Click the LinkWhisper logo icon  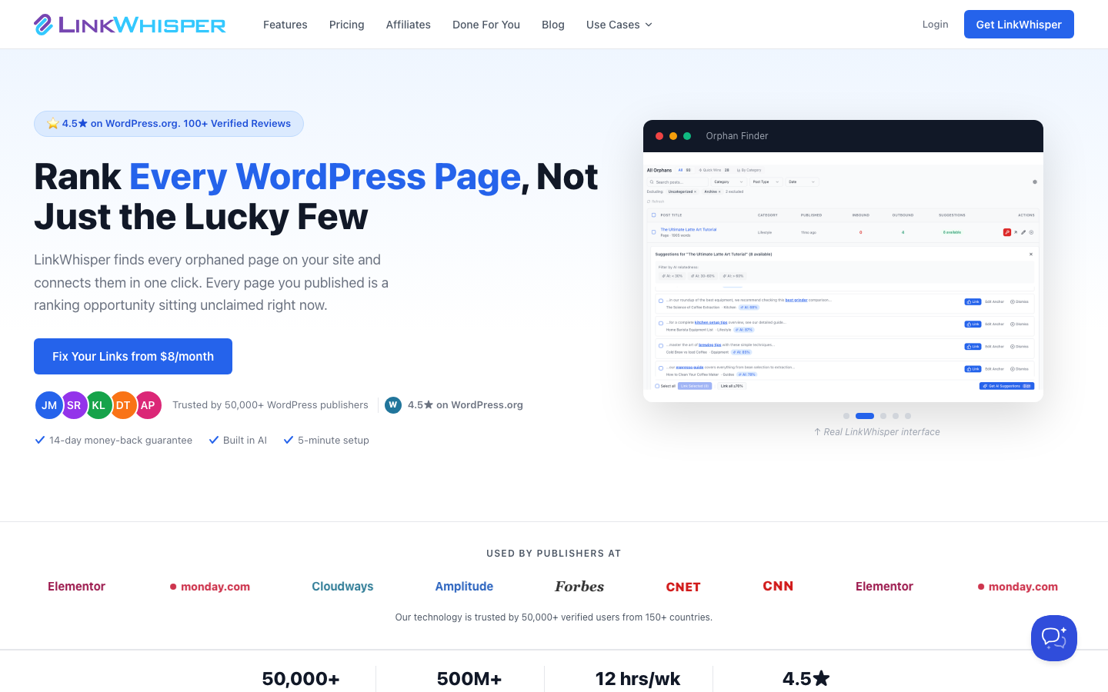(43, 25)
